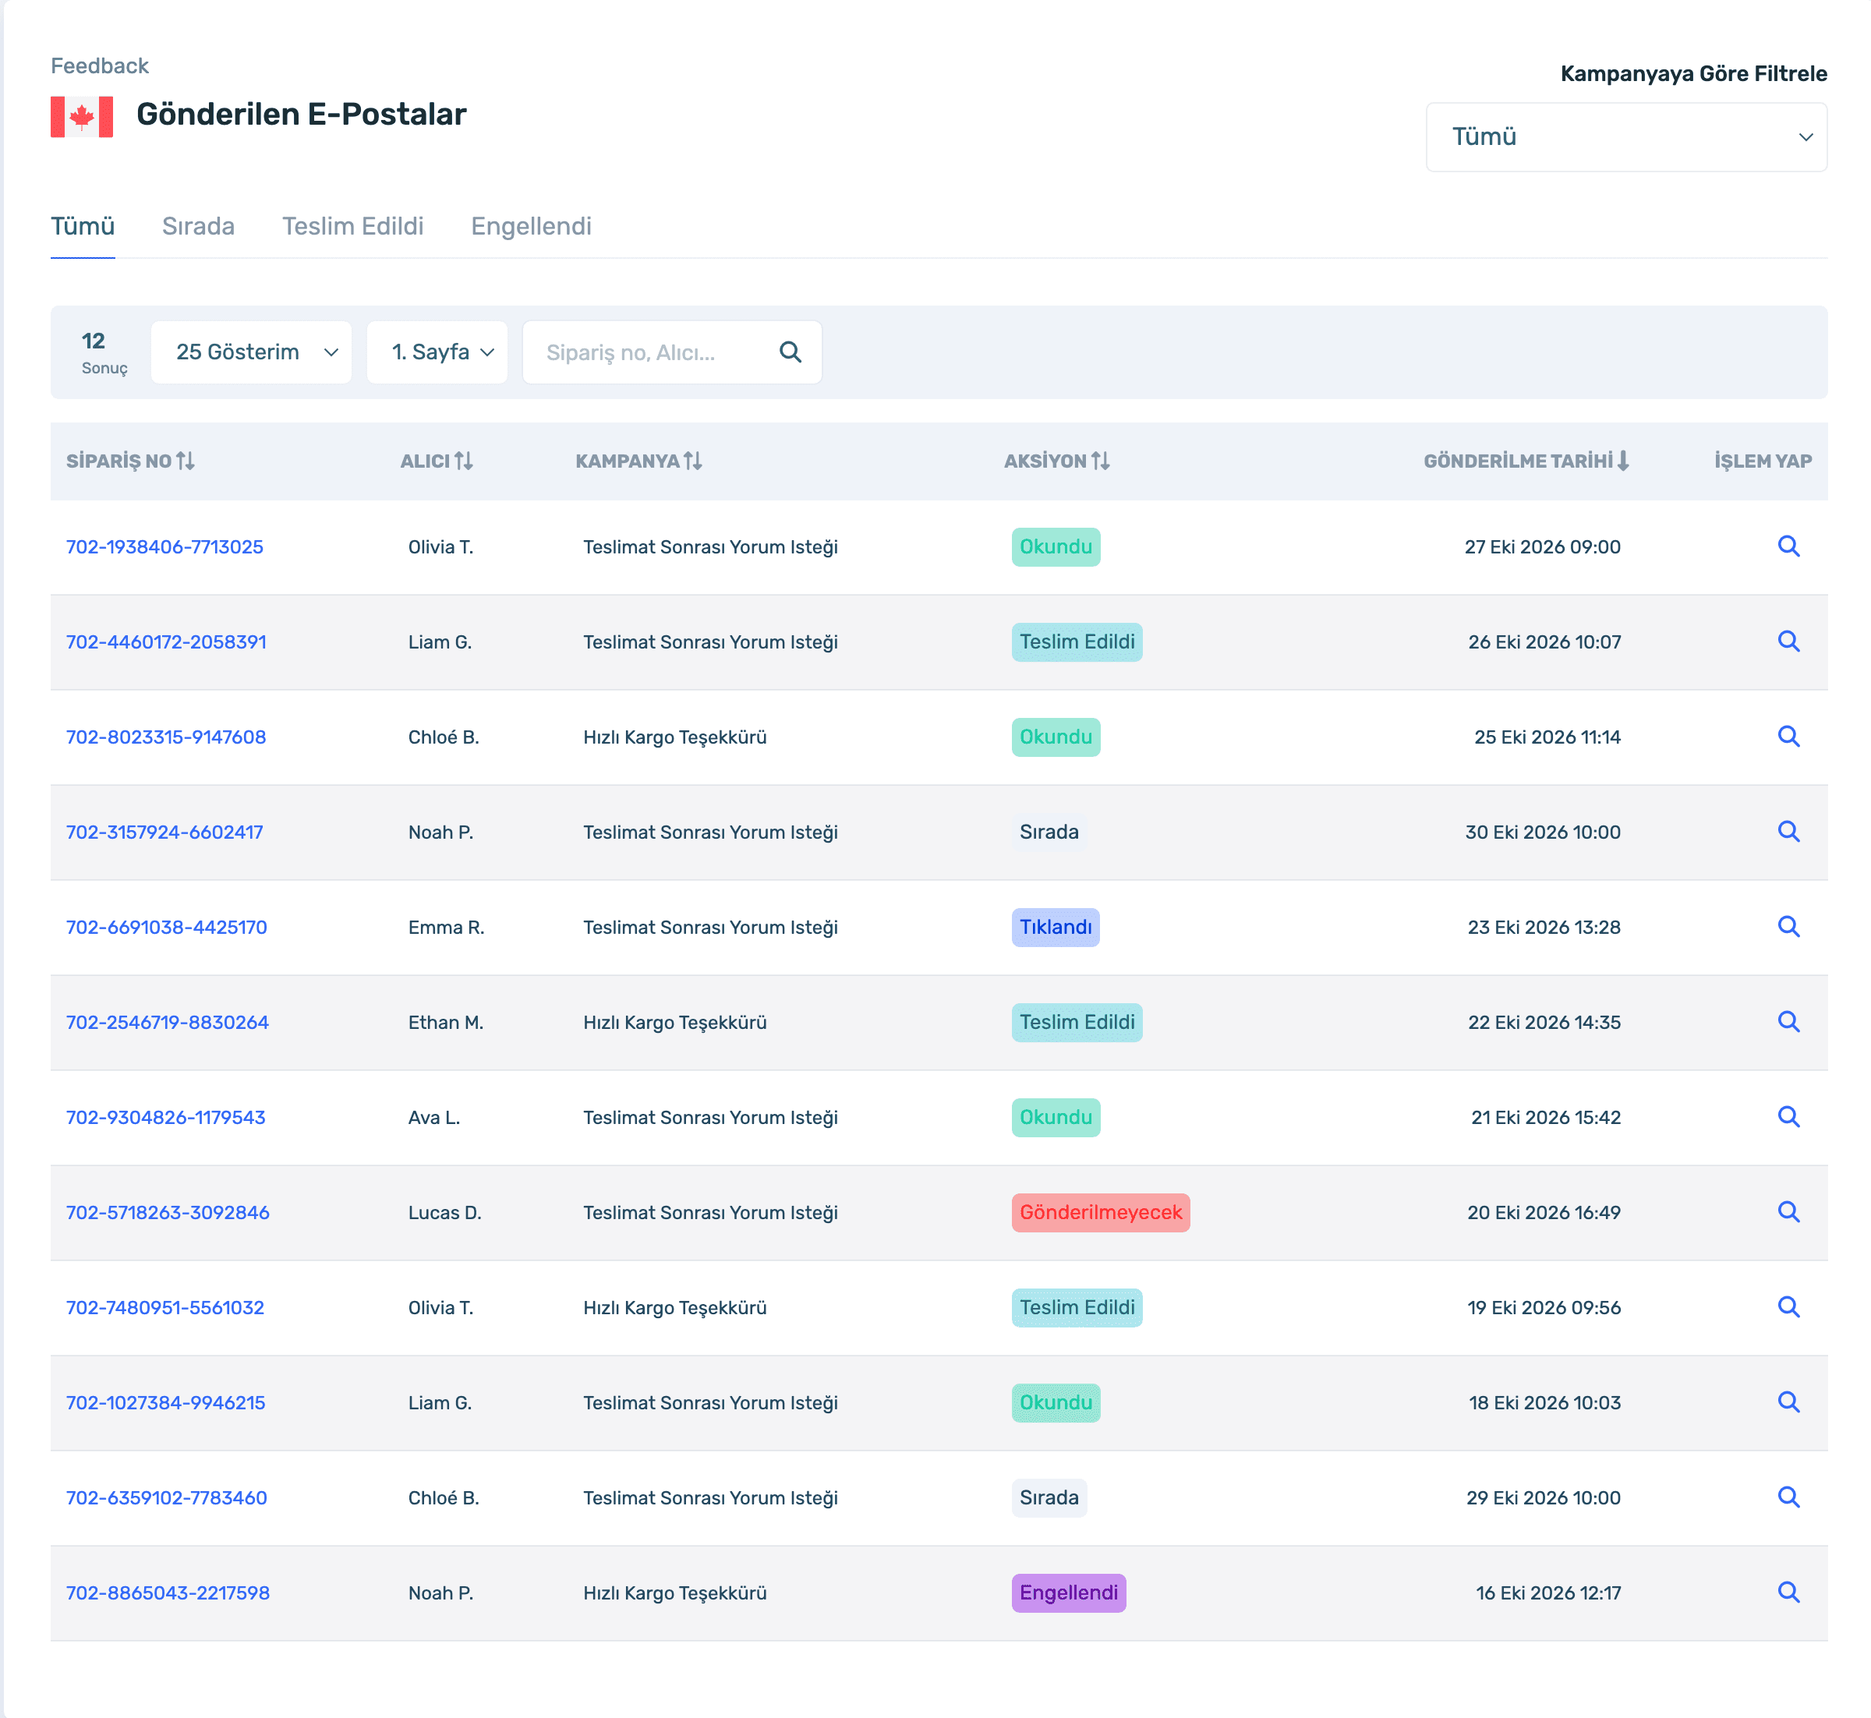Click magnifier for order 702-7480951-5561032
This screenshot has width=1871, height=1718.
(1788, 1307)
